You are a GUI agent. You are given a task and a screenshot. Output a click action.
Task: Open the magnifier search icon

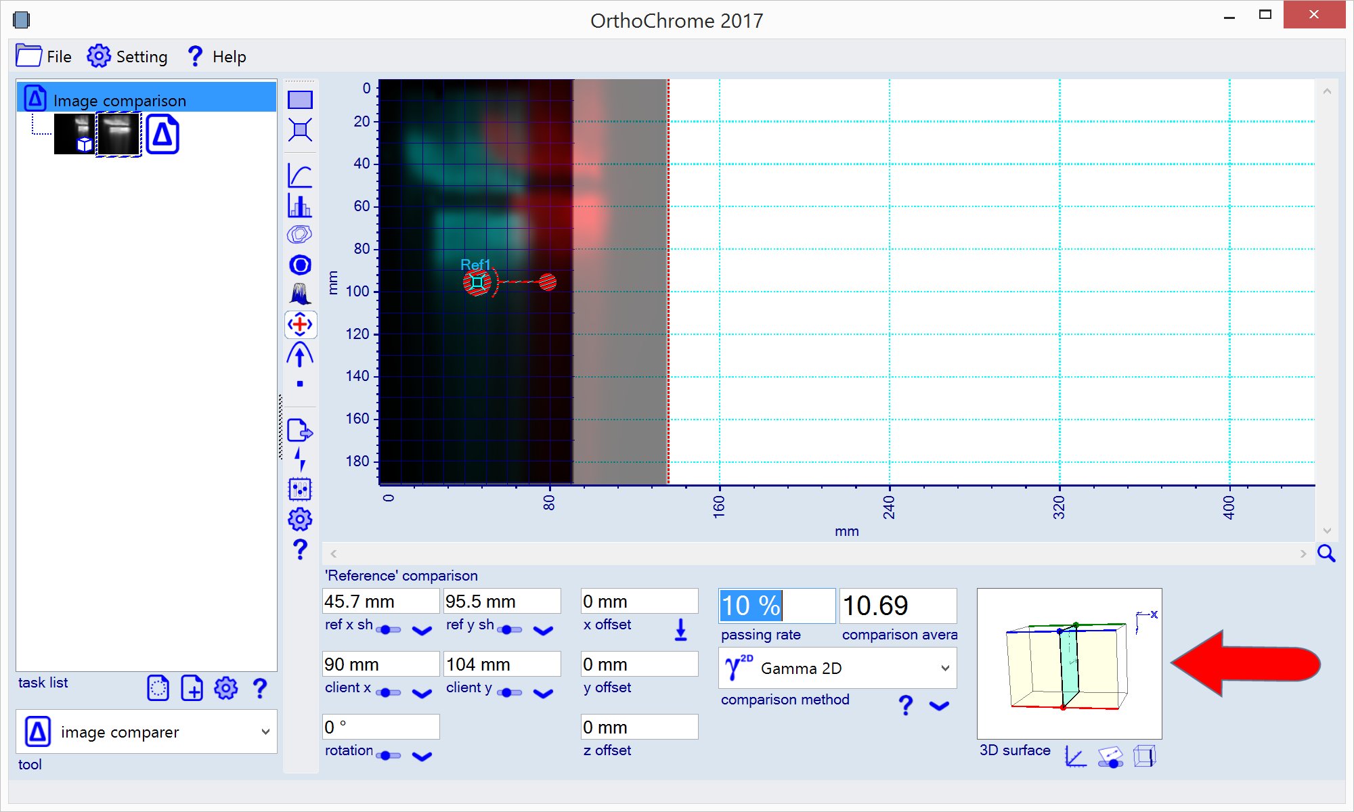(x=1326, y=554)
